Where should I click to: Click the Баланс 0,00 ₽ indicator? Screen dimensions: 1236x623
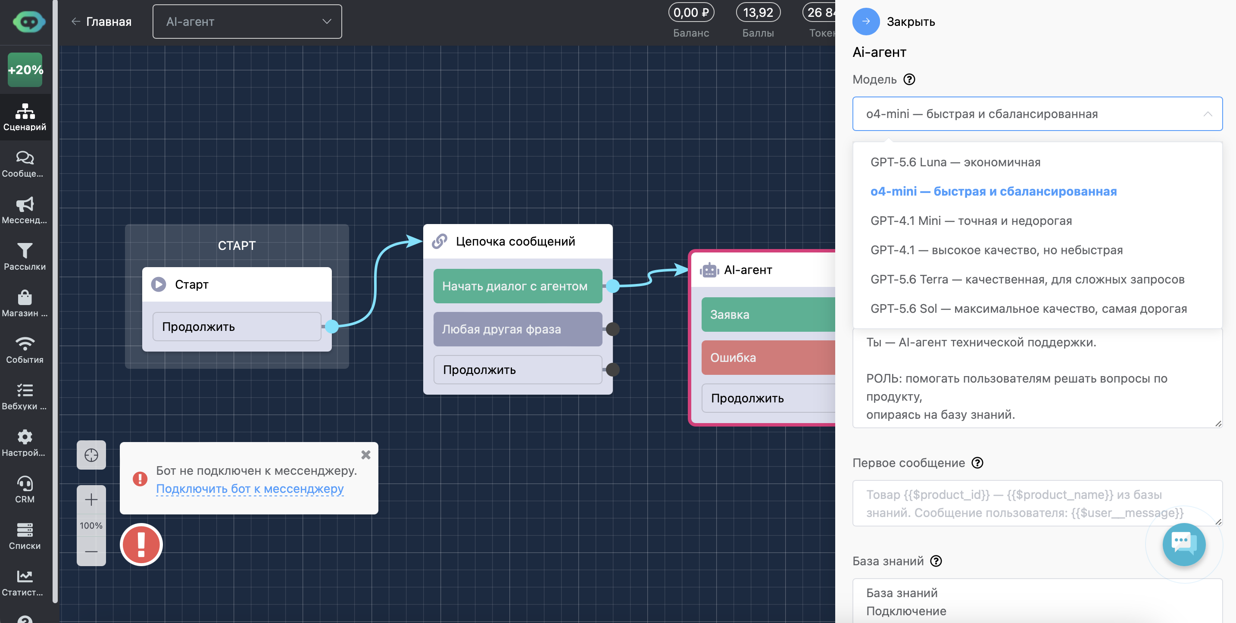[691, 21]
